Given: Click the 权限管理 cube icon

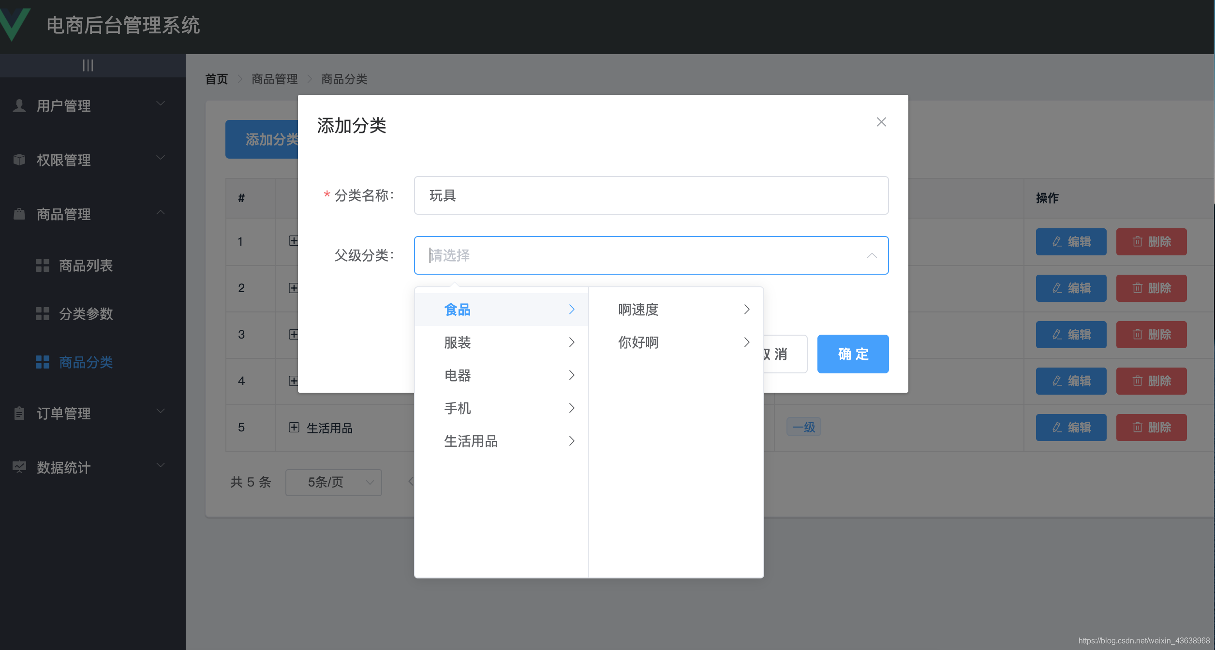Looking at the screenshot, I should [19, 160].
